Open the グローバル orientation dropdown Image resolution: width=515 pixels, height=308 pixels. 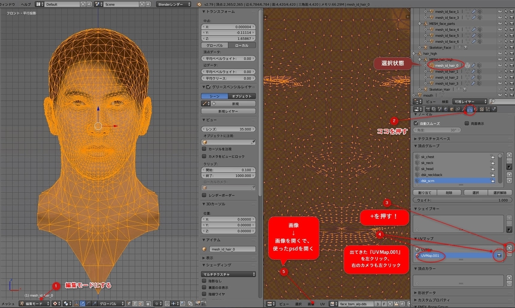(111, 303)
